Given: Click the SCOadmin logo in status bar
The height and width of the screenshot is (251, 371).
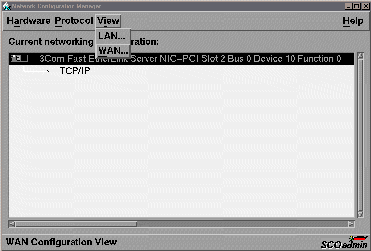Looking at the screenshot, I should coord(344,242).
